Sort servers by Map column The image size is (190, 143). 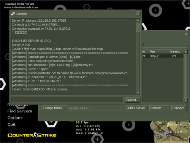click(x=159, y=51)
